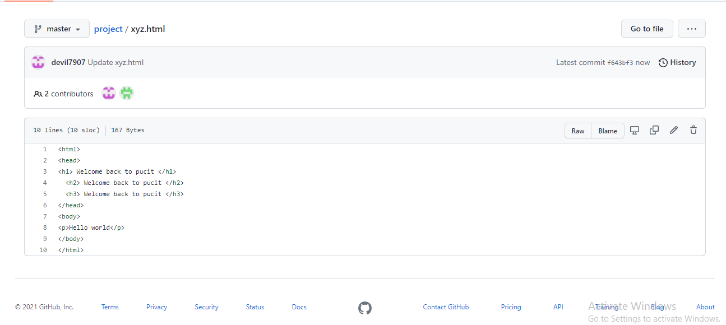This screenshot has height=325, width=726.
Task: Open the Terms footer link
Action: pos(110,307)
